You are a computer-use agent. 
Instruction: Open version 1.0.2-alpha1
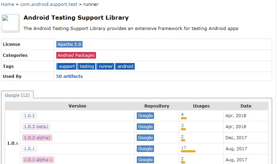(37, 137)
